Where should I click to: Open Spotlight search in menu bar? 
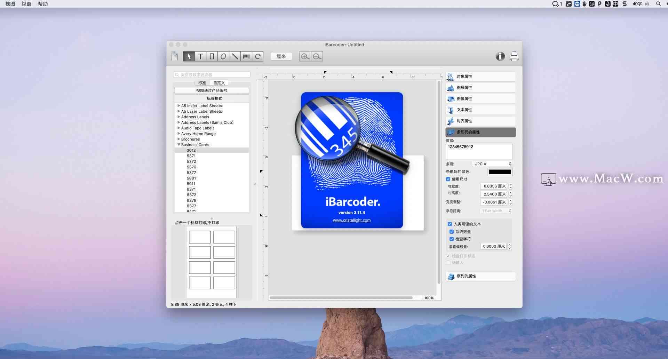pyautogui.click(x=659, y=4)
